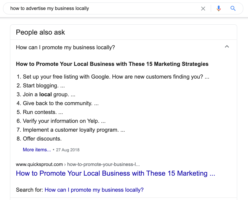Click the magnifying glass search icon
248x200 pixels.
233,9
